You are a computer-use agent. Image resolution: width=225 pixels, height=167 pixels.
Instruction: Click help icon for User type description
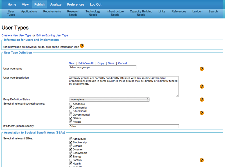point(202,87)
